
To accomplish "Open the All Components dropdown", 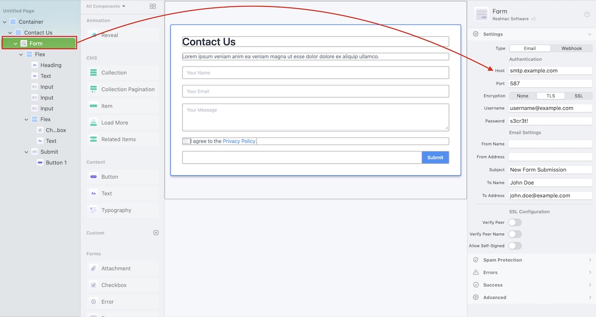I will coord(105,6).
